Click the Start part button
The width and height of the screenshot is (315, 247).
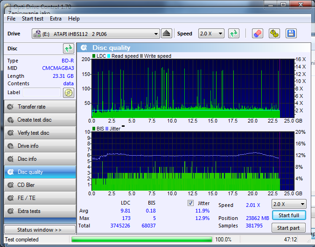(x=288, y=228)
